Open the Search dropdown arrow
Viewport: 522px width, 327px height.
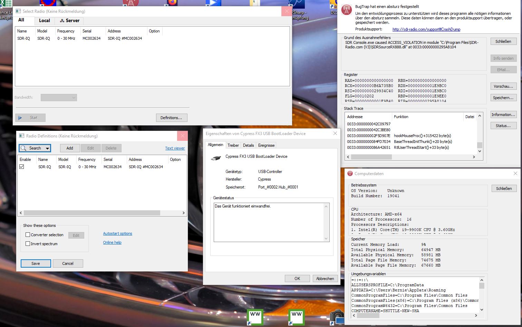tap(47, 148)
